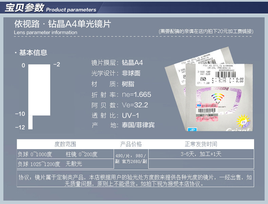Click the white power range bar chart
The width and height of the screenshot is (268, 204).
[39, 97]
